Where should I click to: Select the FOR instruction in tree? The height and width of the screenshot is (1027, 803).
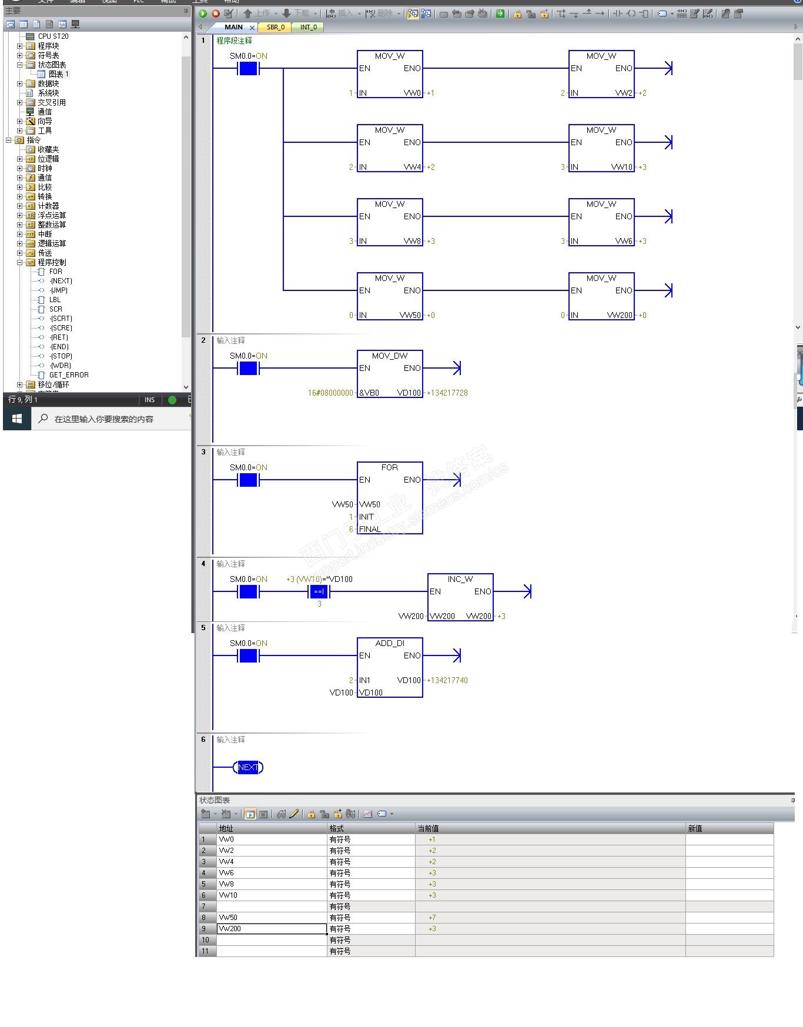55,272
